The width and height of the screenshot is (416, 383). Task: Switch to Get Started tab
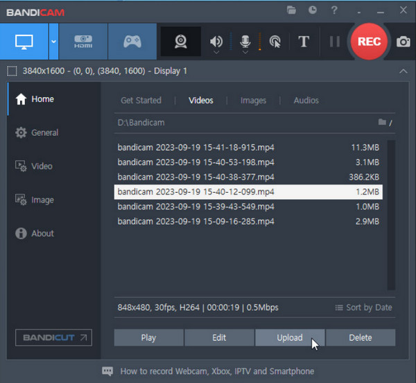pyautogui.click(x=141, y=101)
